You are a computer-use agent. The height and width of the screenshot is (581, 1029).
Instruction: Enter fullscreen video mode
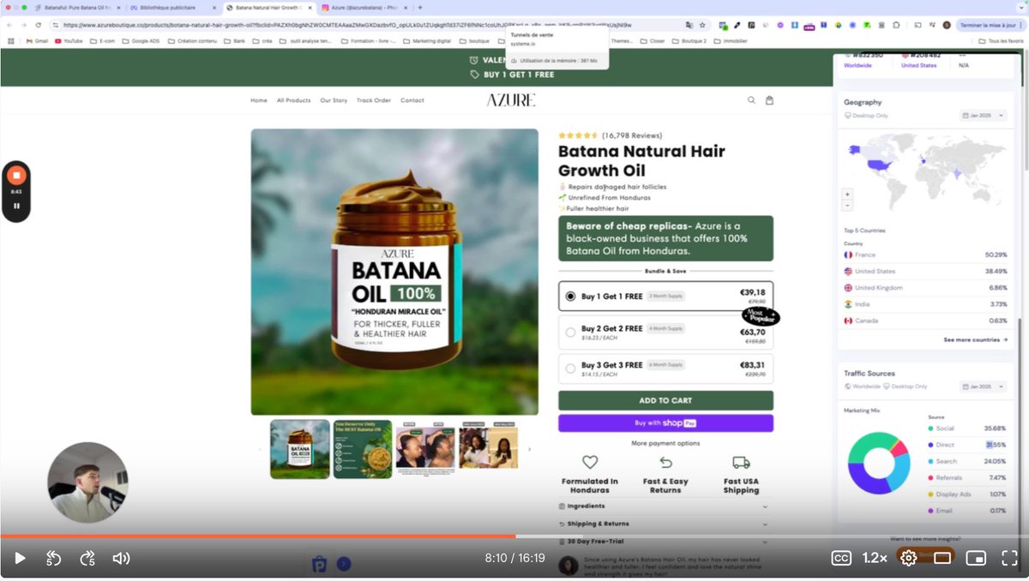point(1009,558)
